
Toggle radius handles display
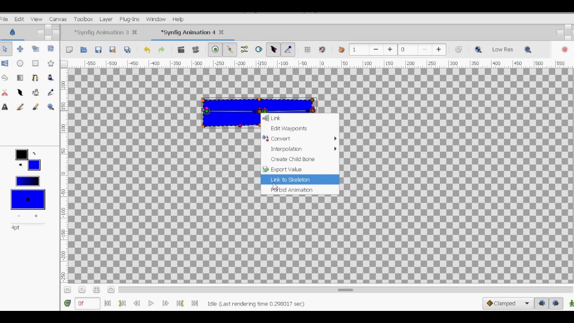[x=259, y=50]
